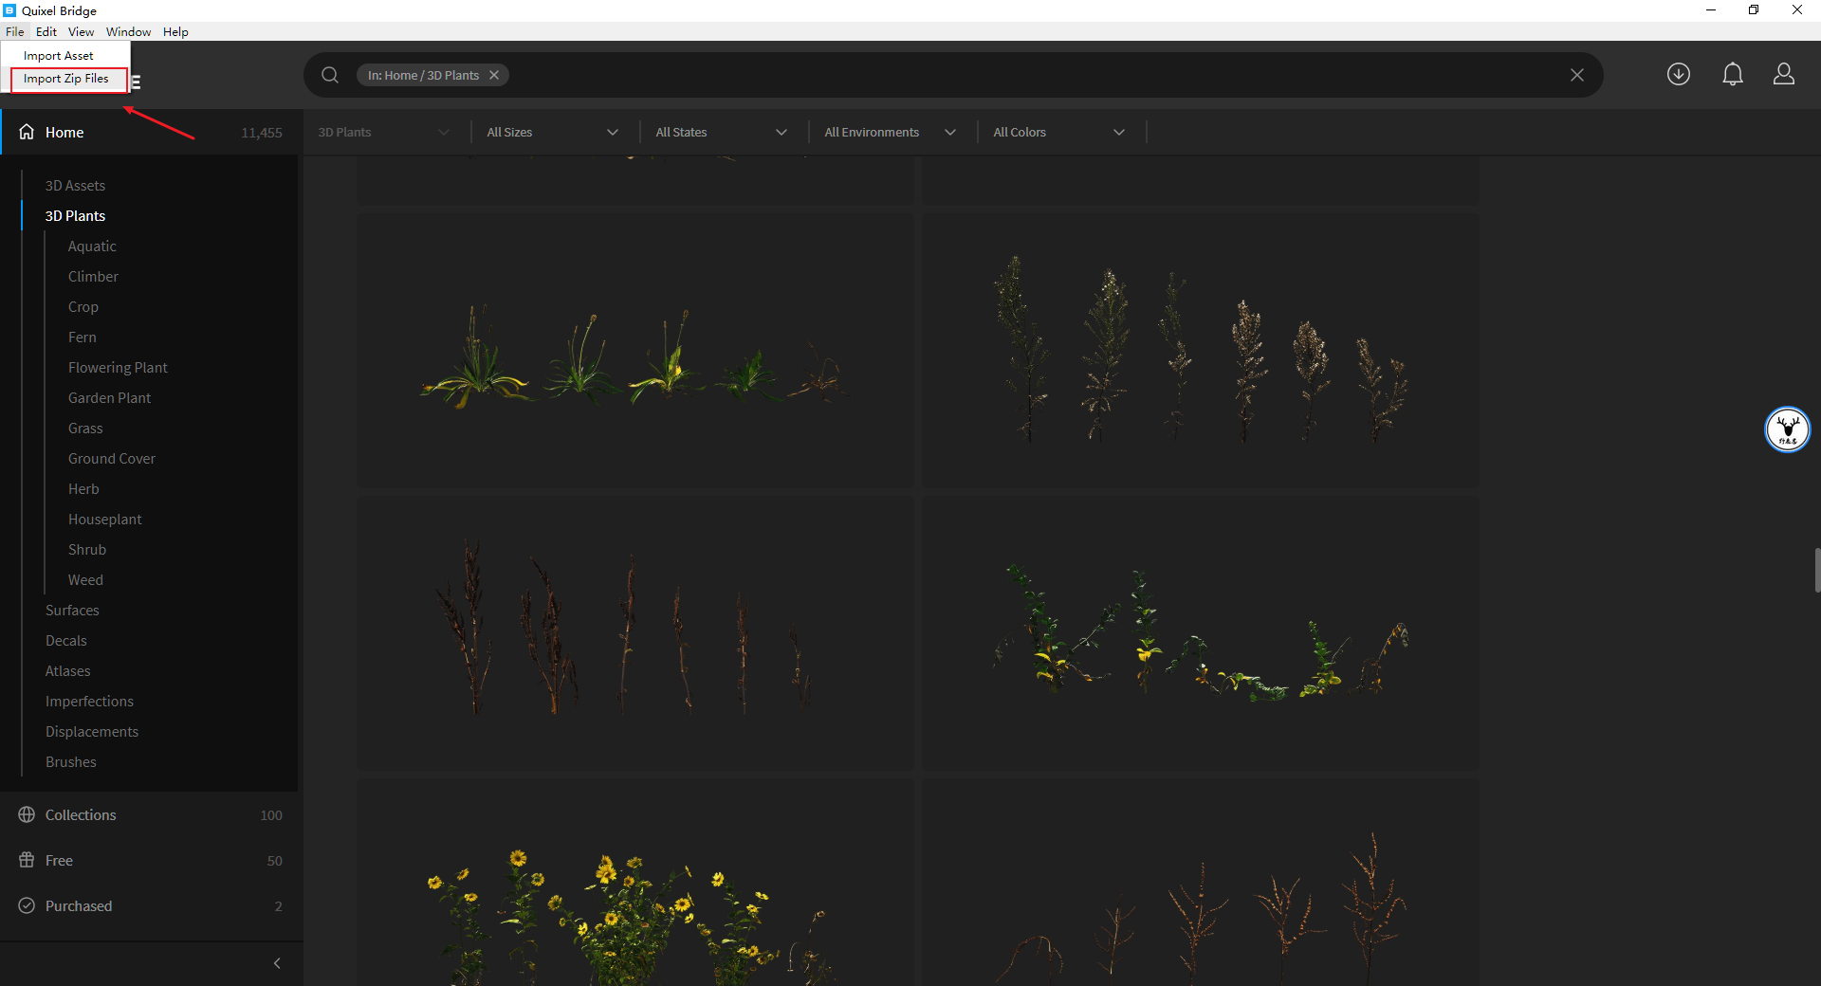Open the yellow sunflower plants thumbnail
Screen dimensions: 1821x986
635,883
